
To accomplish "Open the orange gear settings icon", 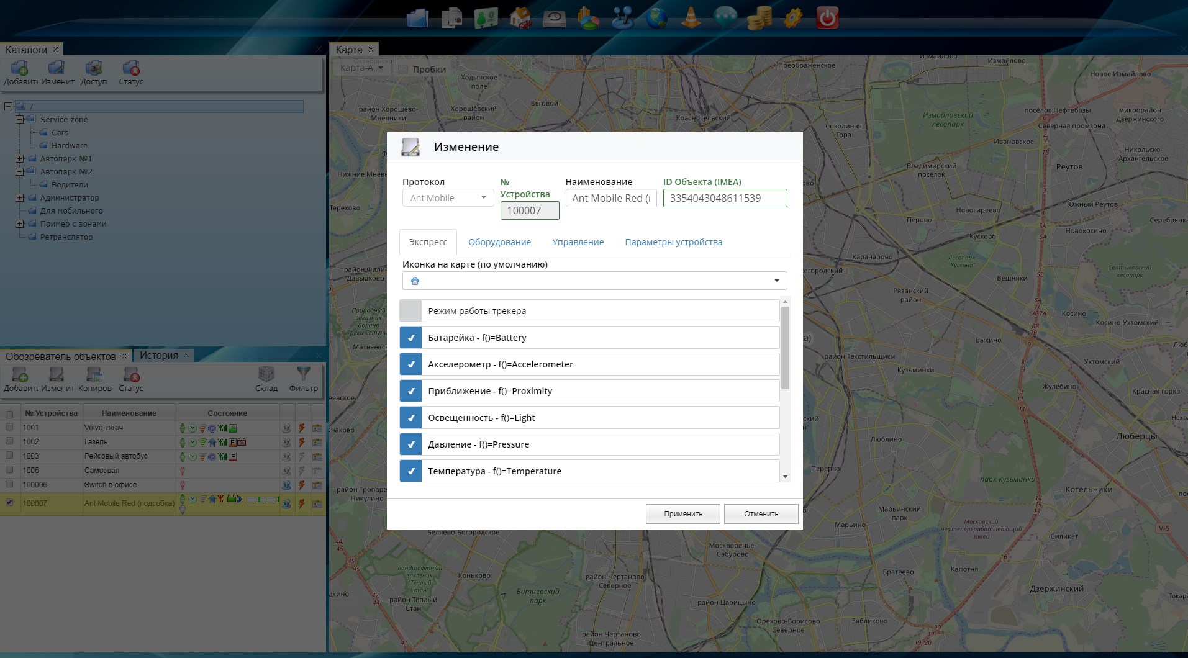I will coord(793,18).
